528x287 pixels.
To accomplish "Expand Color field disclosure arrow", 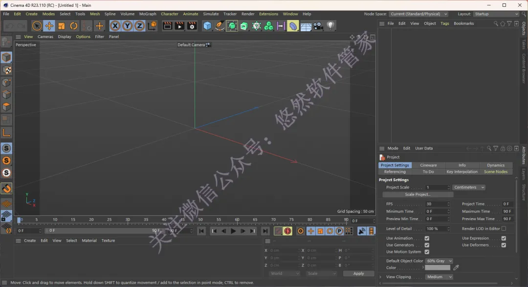I will [423, 267].
